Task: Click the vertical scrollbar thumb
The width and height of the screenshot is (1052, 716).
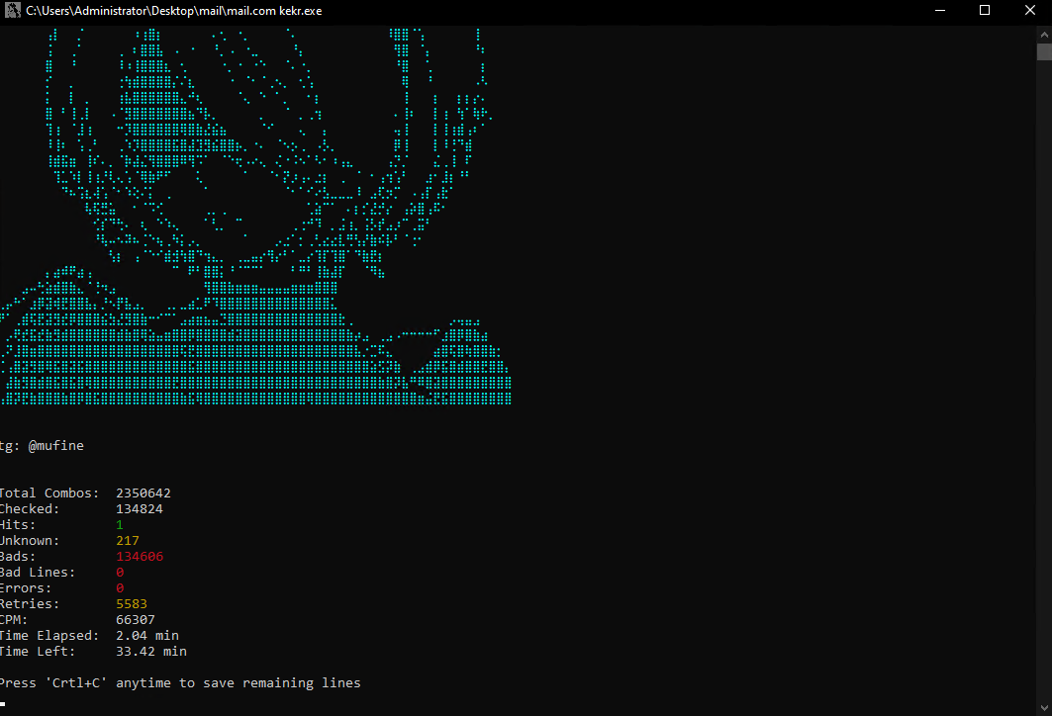Action: [1043, 51]
